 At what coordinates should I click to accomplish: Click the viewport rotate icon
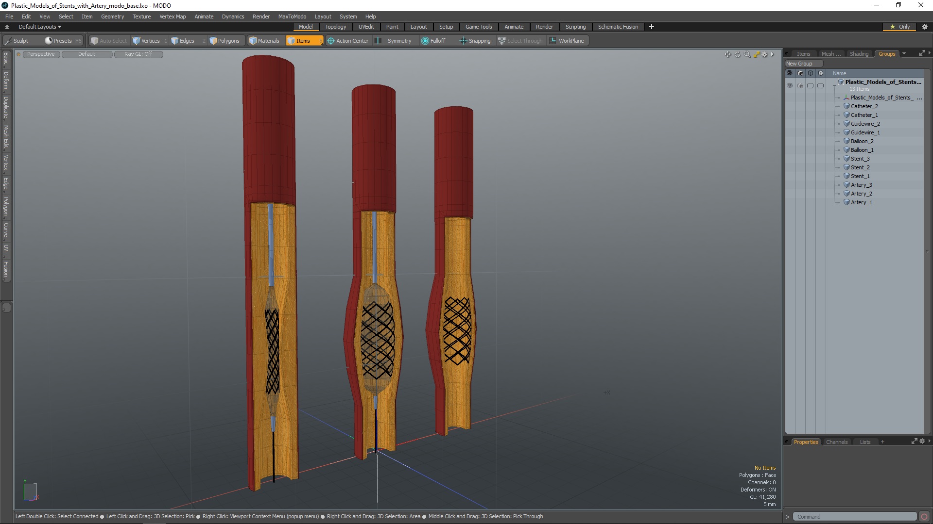[x=737, y=54]
